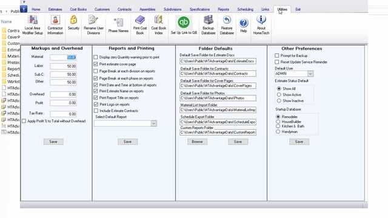Open the Help icon
This screenshot has width=388, height=218.
click(244, 25)
